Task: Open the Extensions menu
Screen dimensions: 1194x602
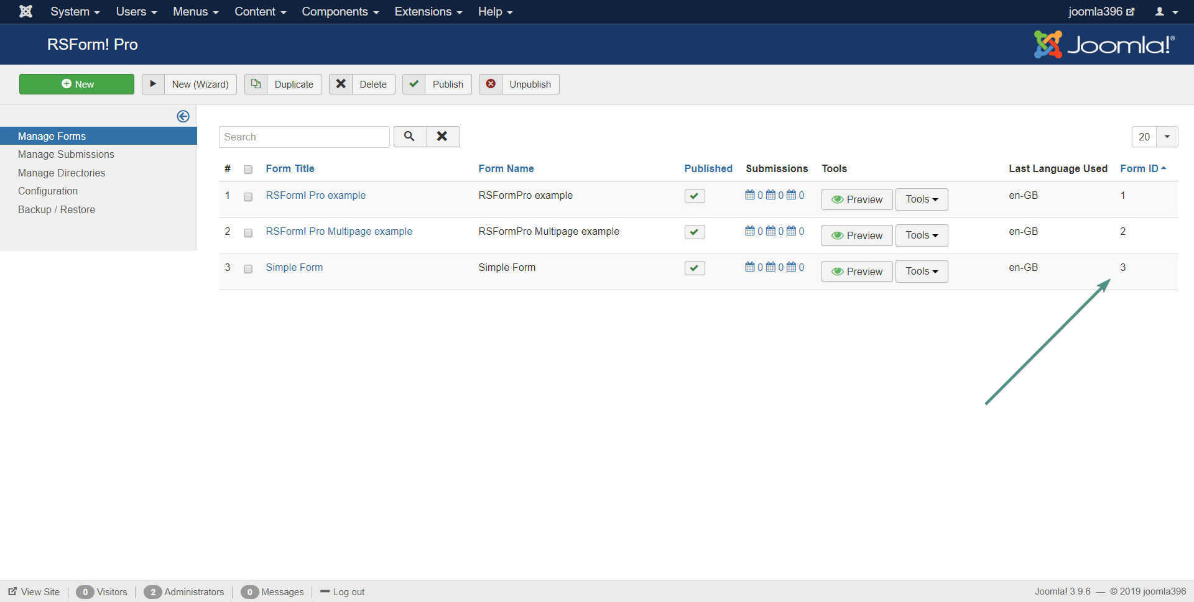Action: coord(428,12)
